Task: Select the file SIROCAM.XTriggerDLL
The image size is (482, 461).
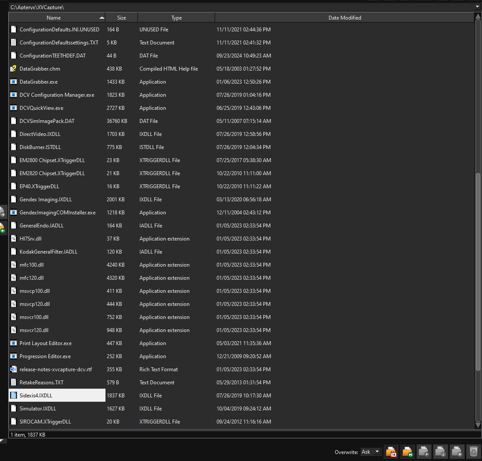Action: tap(45, 422)
